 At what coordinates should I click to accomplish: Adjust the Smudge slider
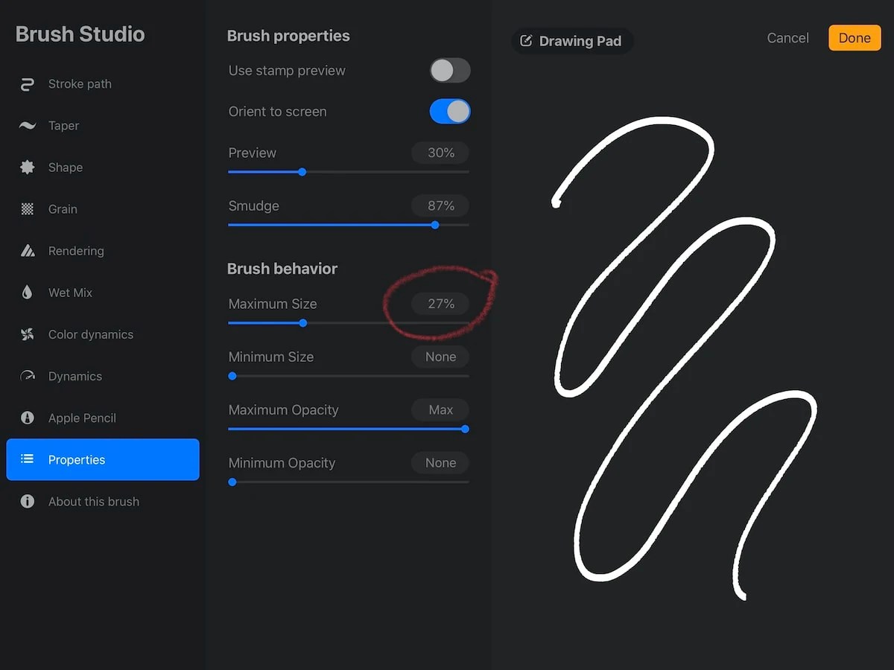435,225
